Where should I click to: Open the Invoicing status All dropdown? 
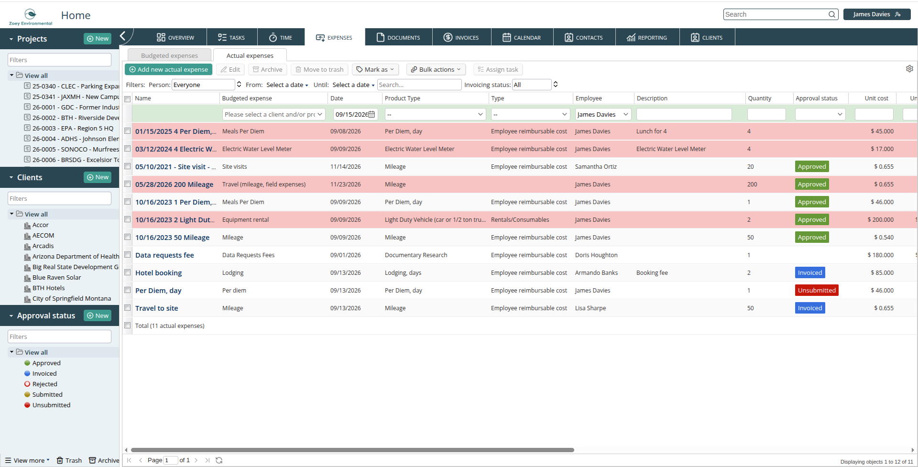click(x=535, y=85)
